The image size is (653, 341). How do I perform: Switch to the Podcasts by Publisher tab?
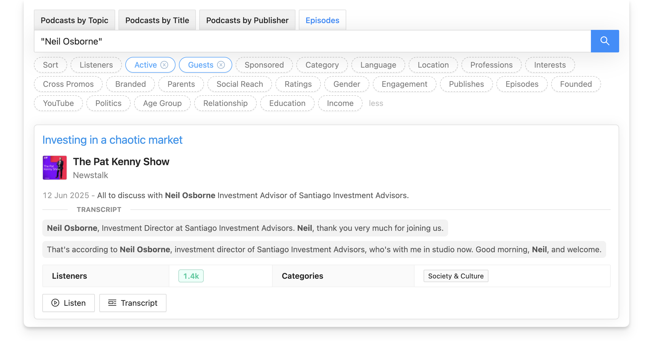[x=247, y=20]
